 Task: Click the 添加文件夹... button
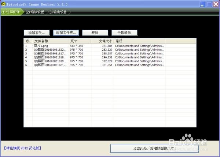(66, 33)
